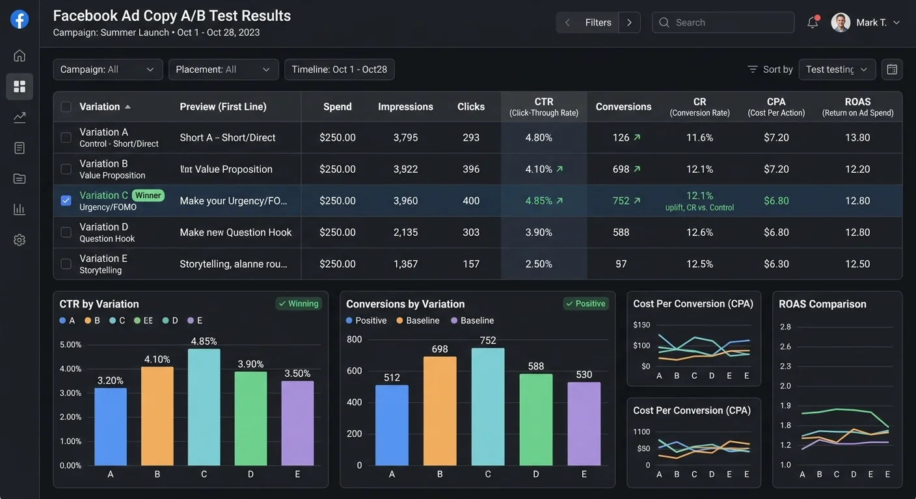Click Mark T. profile avatar
Screen dimensions: 916x499
841,22
